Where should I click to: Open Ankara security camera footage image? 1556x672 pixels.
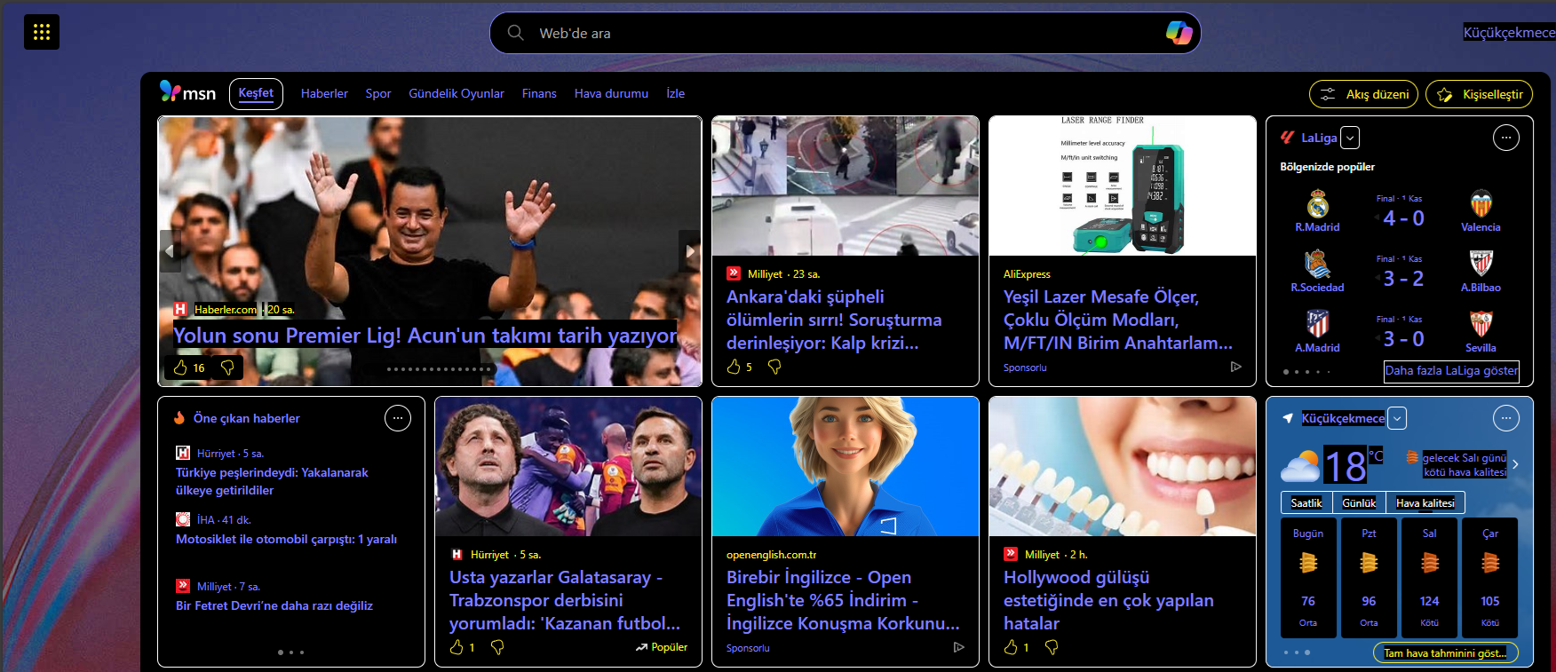coord(845,186)
